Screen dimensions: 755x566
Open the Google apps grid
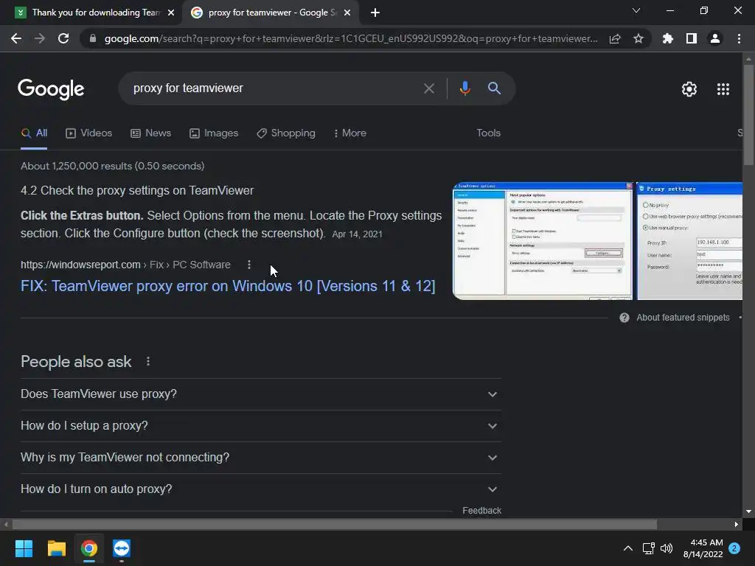[x=723, y=89]
